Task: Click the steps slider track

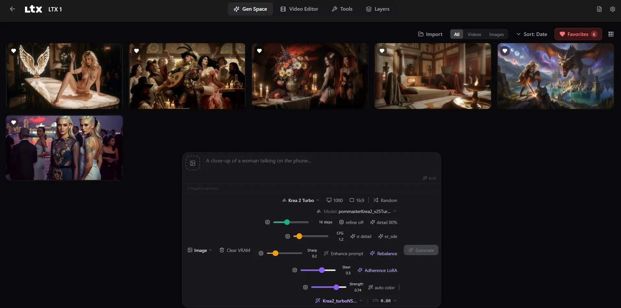Action: [x=291, y=222]
